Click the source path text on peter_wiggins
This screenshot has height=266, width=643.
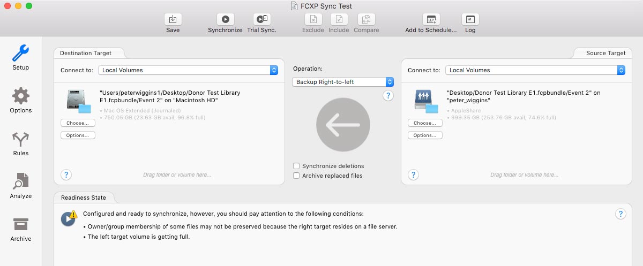(524, 96)
